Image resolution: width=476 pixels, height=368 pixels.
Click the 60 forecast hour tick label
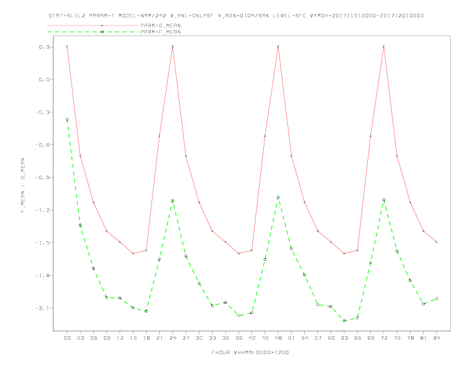[331, 338]
